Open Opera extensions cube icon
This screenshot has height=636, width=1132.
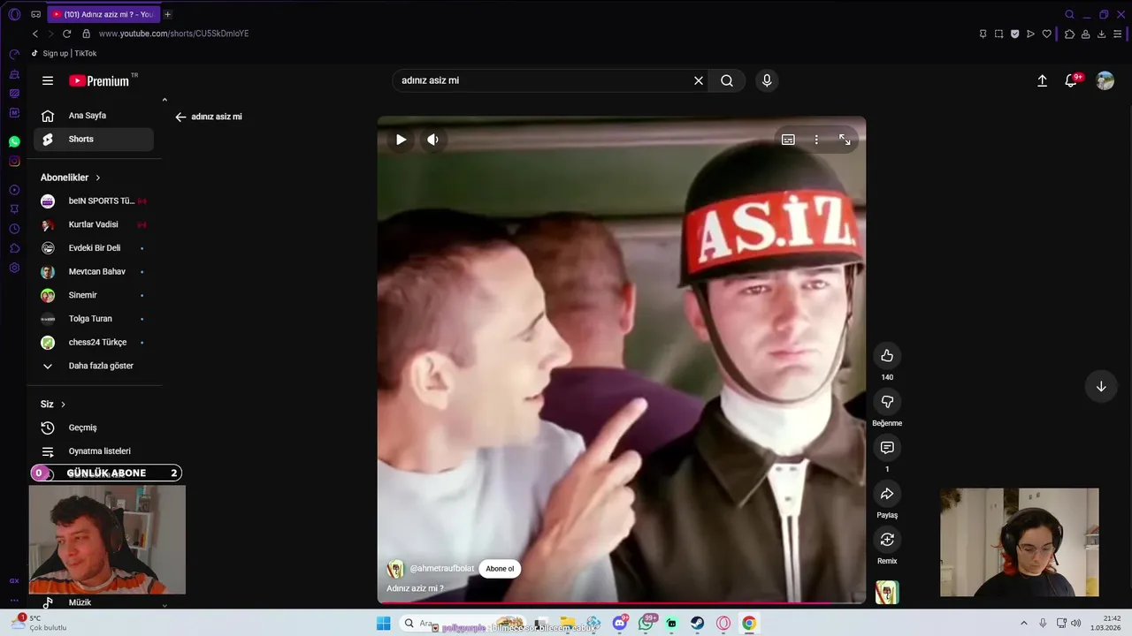pos(1069,34)
